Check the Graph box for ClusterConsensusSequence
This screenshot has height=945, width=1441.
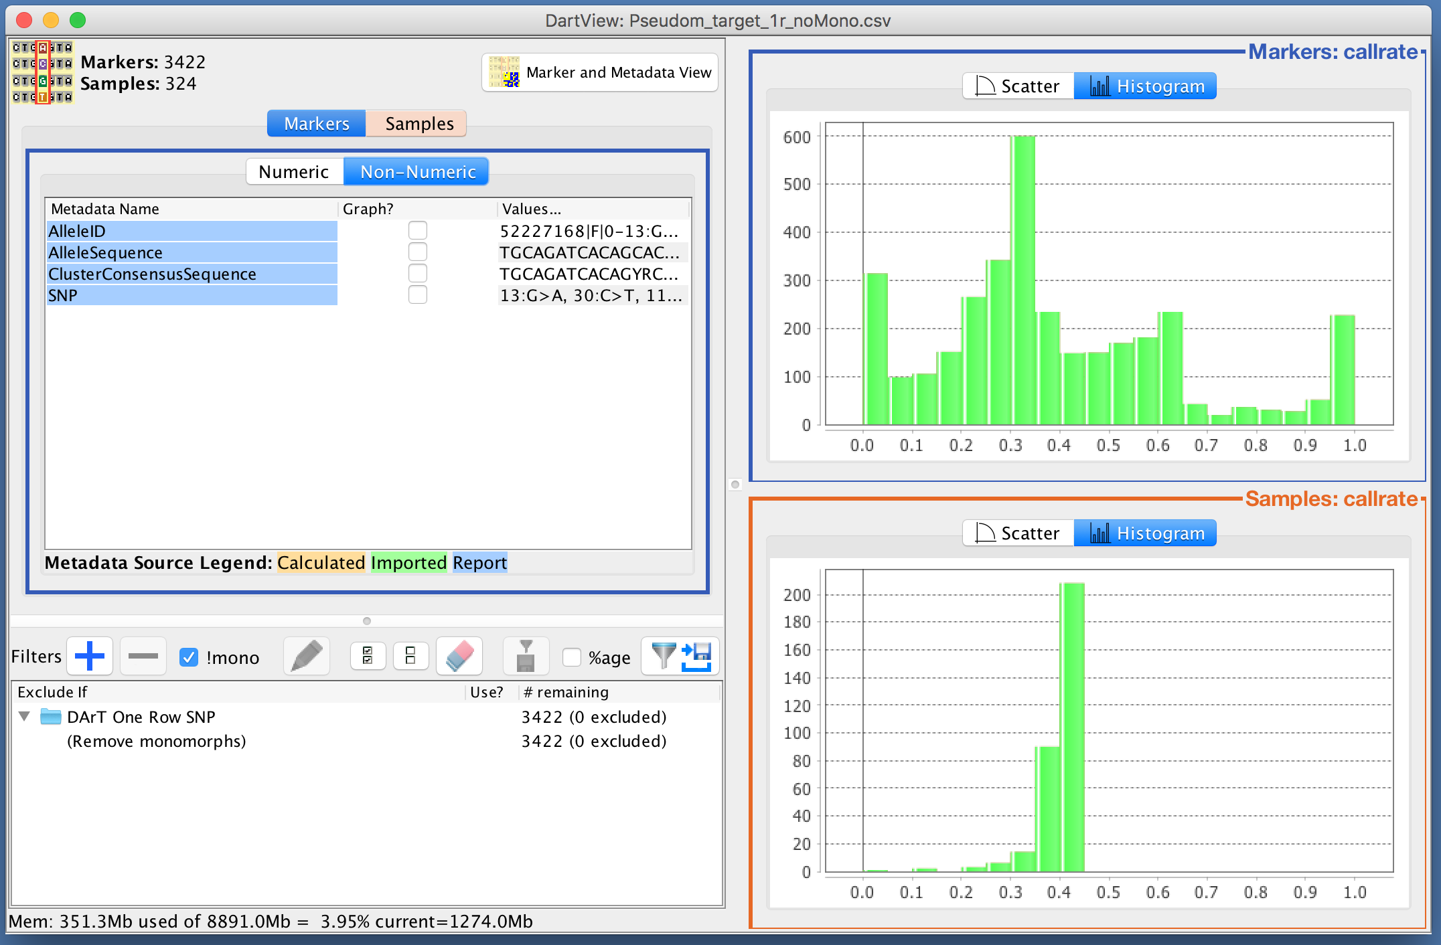tap(418, 274)
